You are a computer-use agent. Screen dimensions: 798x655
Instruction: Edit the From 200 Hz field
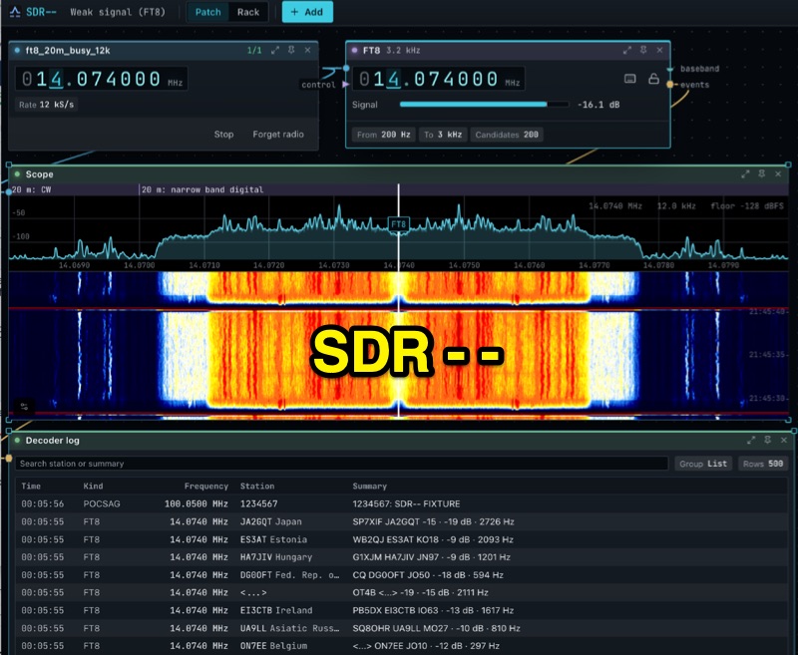pyautogui.click(x=384, y=135)
